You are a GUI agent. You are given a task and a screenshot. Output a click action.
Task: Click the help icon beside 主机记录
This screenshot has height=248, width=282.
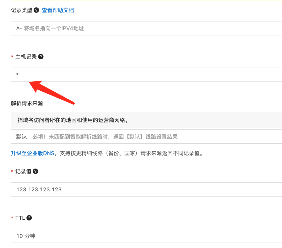click(41, 57)
